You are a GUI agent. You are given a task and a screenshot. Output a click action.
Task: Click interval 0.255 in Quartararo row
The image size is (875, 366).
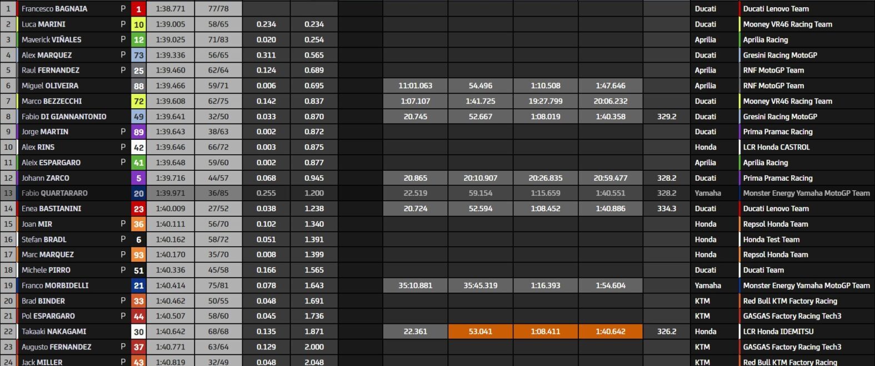tap(267, 194)
